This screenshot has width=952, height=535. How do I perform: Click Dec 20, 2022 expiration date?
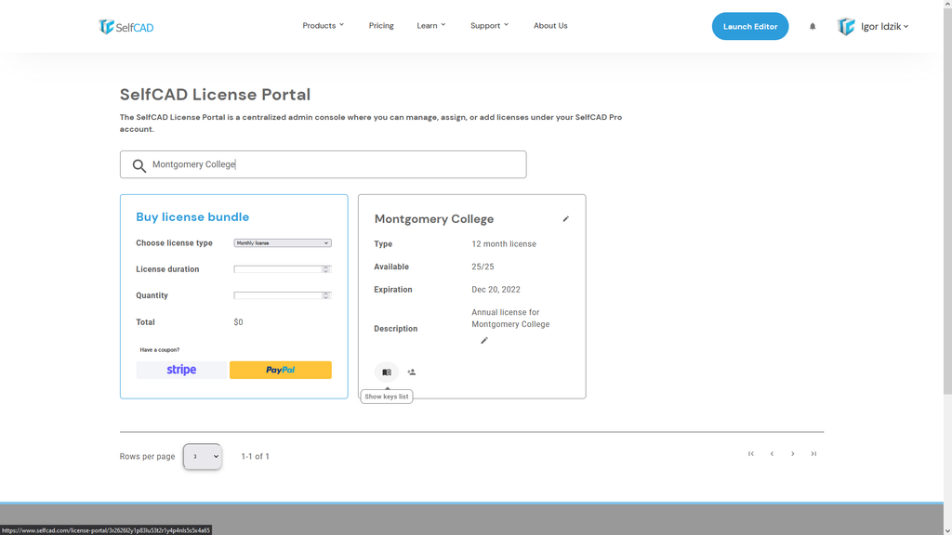click(496, 290)
